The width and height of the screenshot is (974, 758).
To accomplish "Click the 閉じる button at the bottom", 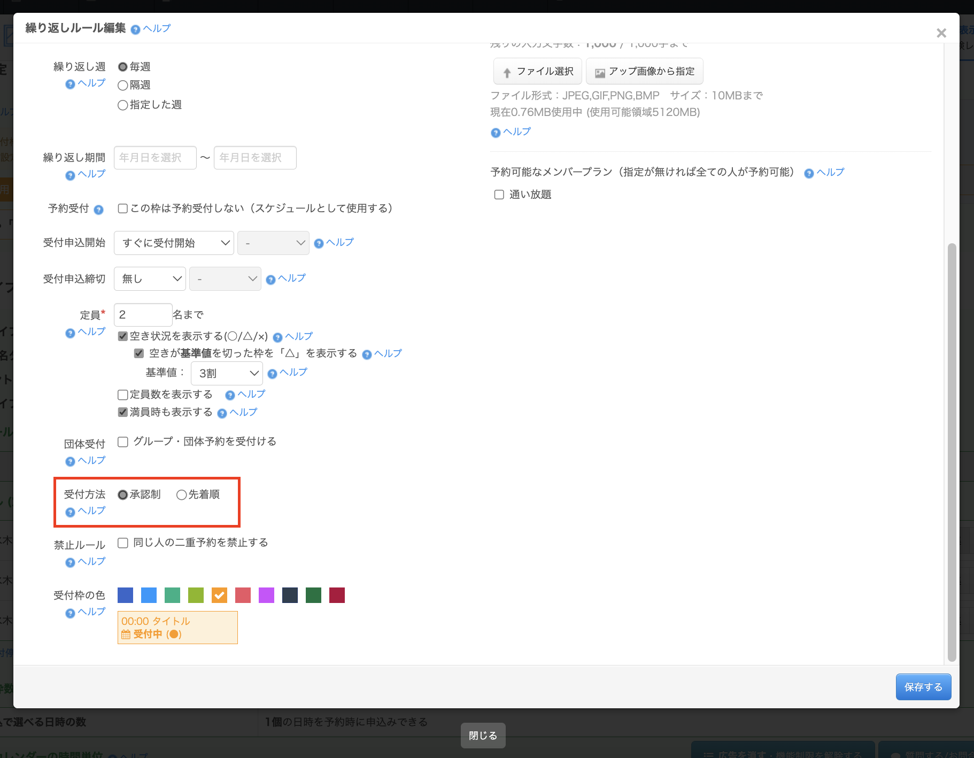I will pos(483,736).
